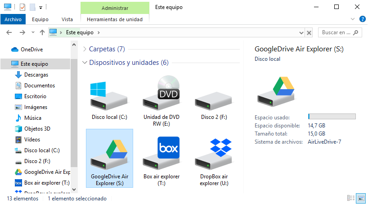Go forward with the forward arrow
Image resolution: width=368 pixels, height=204 pixels.
[22, 32]
